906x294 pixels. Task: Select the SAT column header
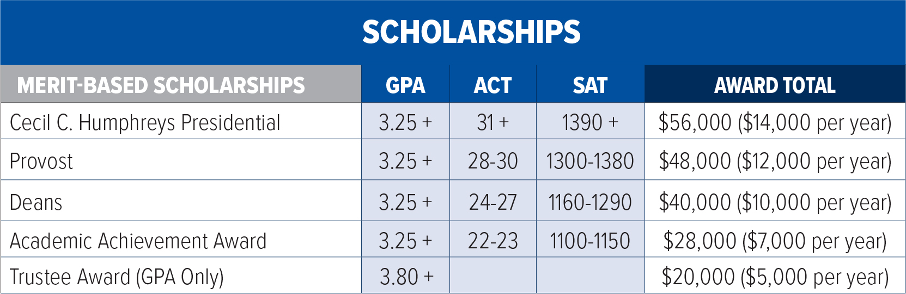(x=590, y=85)
